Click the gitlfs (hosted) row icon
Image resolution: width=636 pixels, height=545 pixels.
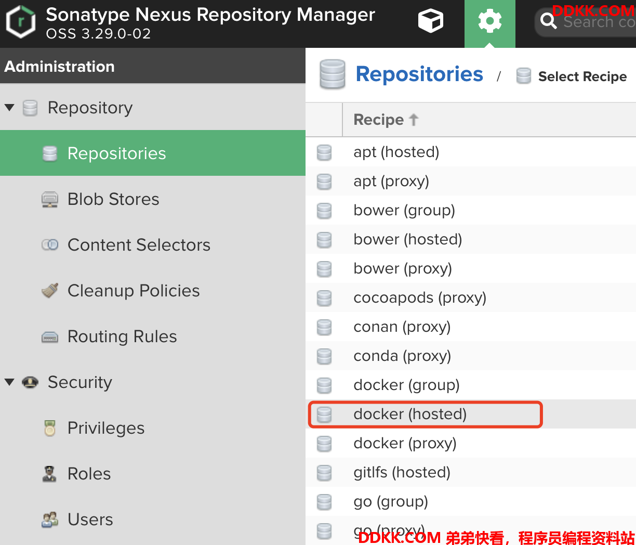324,473
